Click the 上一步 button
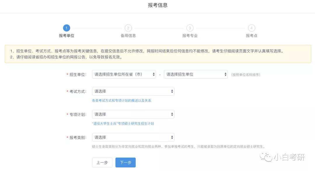315x171 pixels. (x=102, y=163)
